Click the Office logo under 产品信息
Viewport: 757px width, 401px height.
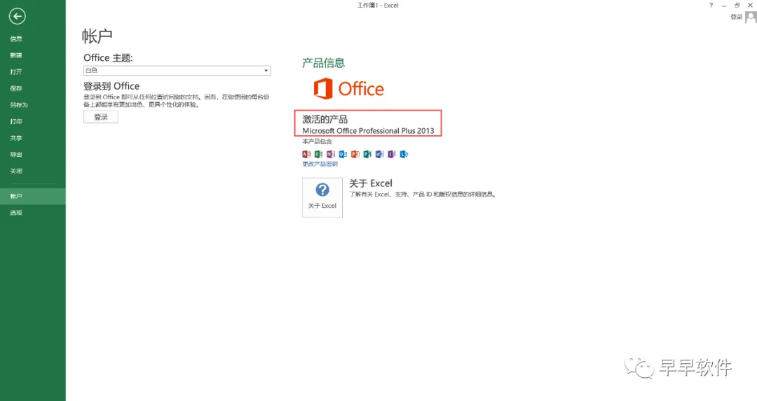(348, 89)
